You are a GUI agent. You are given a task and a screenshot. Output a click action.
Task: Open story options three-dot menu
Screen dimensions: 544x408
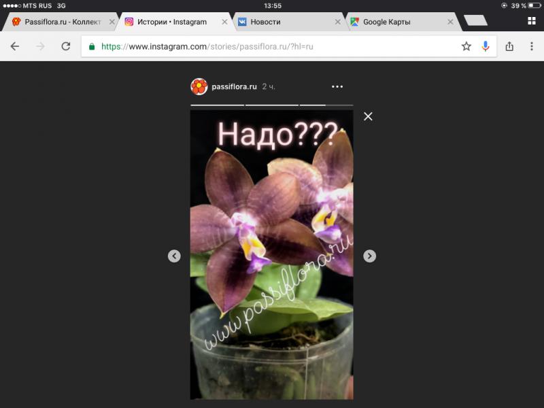coord(337,87)
